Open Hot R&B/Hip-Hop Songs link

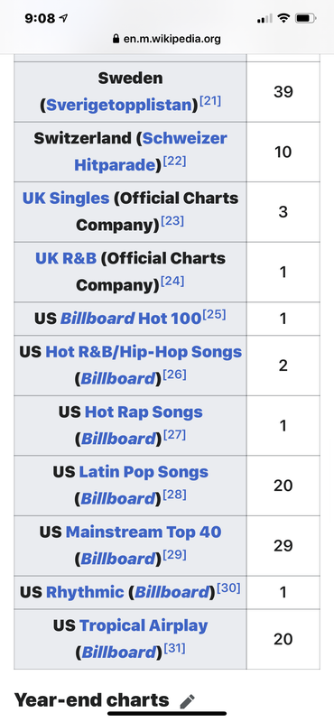pos(144,352)
